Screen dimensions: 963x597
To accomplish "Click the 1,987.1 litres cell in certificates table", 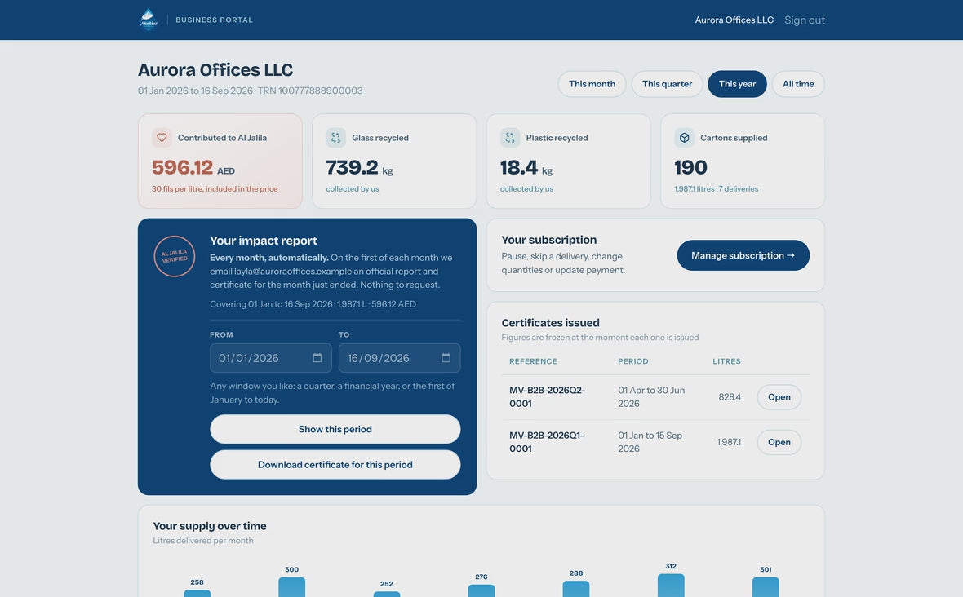I will pos(729,442).
